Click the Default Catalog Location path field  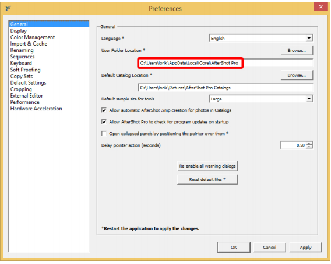(226, 88)
